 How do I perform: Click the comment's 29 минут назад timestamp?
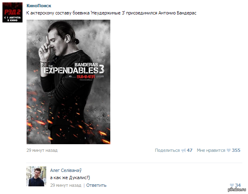66,185
